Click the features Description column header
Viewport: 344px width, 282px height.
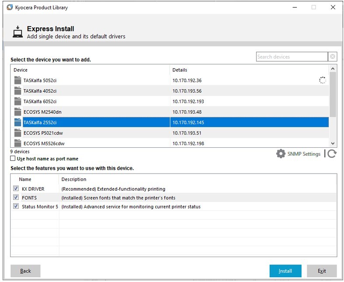(198, 179)
